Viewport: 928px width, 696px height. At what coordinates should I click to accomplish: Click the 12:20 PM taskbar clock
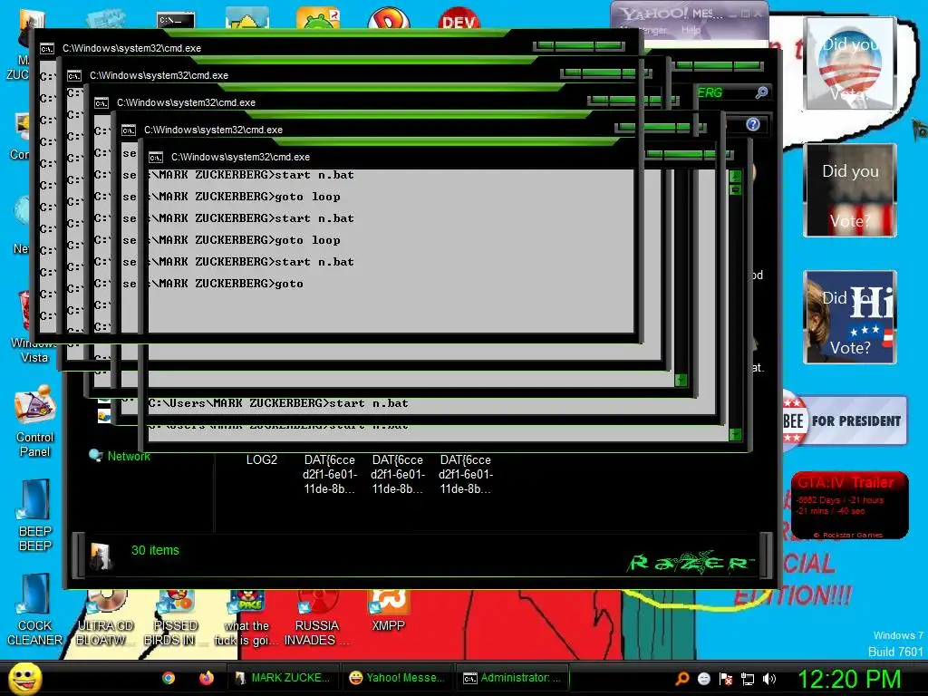849,679
